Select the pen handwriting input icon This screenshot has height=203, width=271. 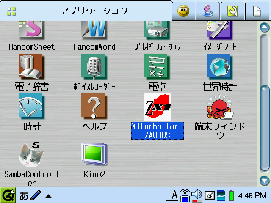[36, 195]
